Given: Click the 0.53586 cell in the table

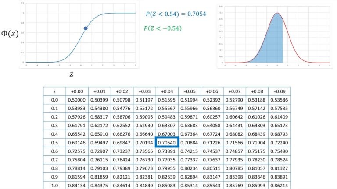Looking at the screenshot, I should tap(280, 100).
